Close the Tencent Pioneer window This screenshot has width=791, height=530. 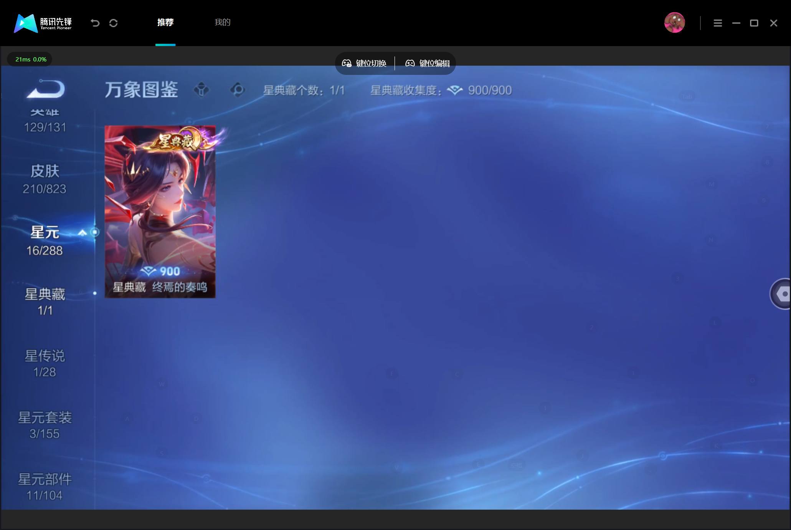[774, 23]
